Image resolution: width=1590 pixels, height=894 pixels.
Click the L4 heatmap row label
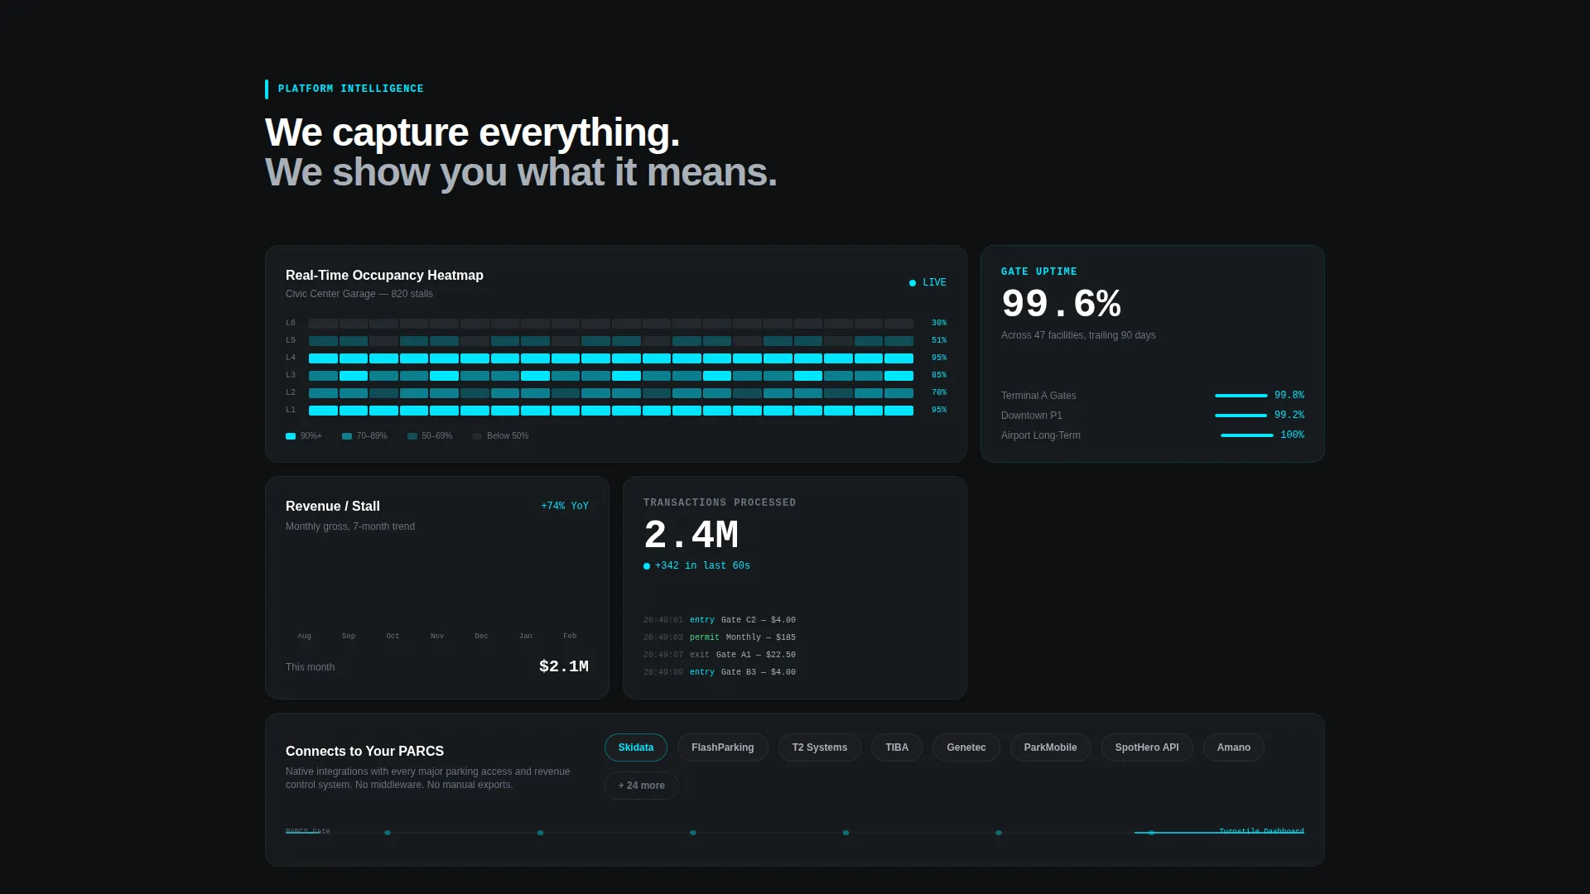click(x=291, y=358)
